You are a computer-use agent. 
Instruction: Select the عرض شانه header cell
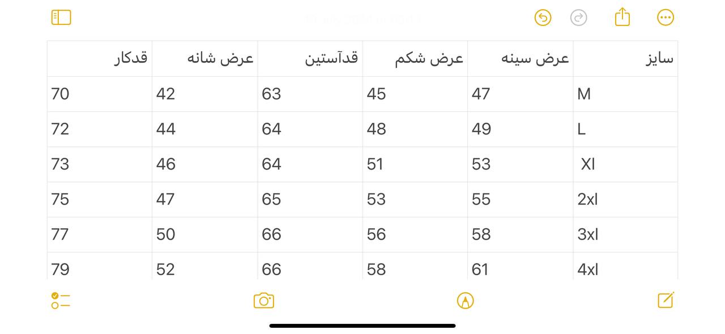pyautogui.click(x=205, y=59)
